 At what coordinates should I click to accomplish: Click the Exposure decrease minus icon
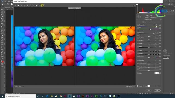(138, 32)
